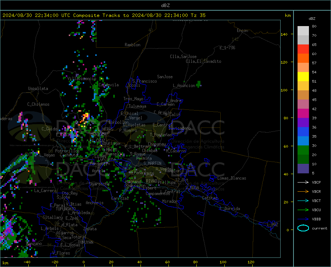
Task: Click the C_Chilenos place label
Action: (38, 104)
